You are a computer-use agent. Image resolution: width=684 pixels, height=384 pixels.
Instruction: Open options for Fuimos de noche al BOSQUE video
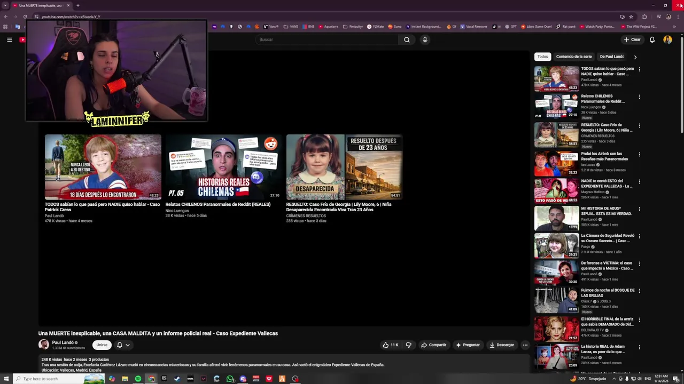click(x=639, y=291)
